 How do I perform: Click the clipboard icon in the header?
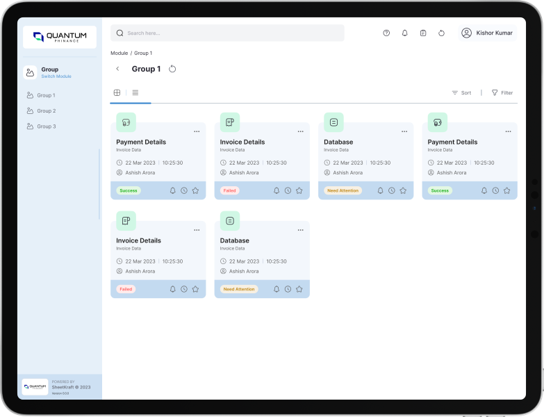click(x=423, y=33)
